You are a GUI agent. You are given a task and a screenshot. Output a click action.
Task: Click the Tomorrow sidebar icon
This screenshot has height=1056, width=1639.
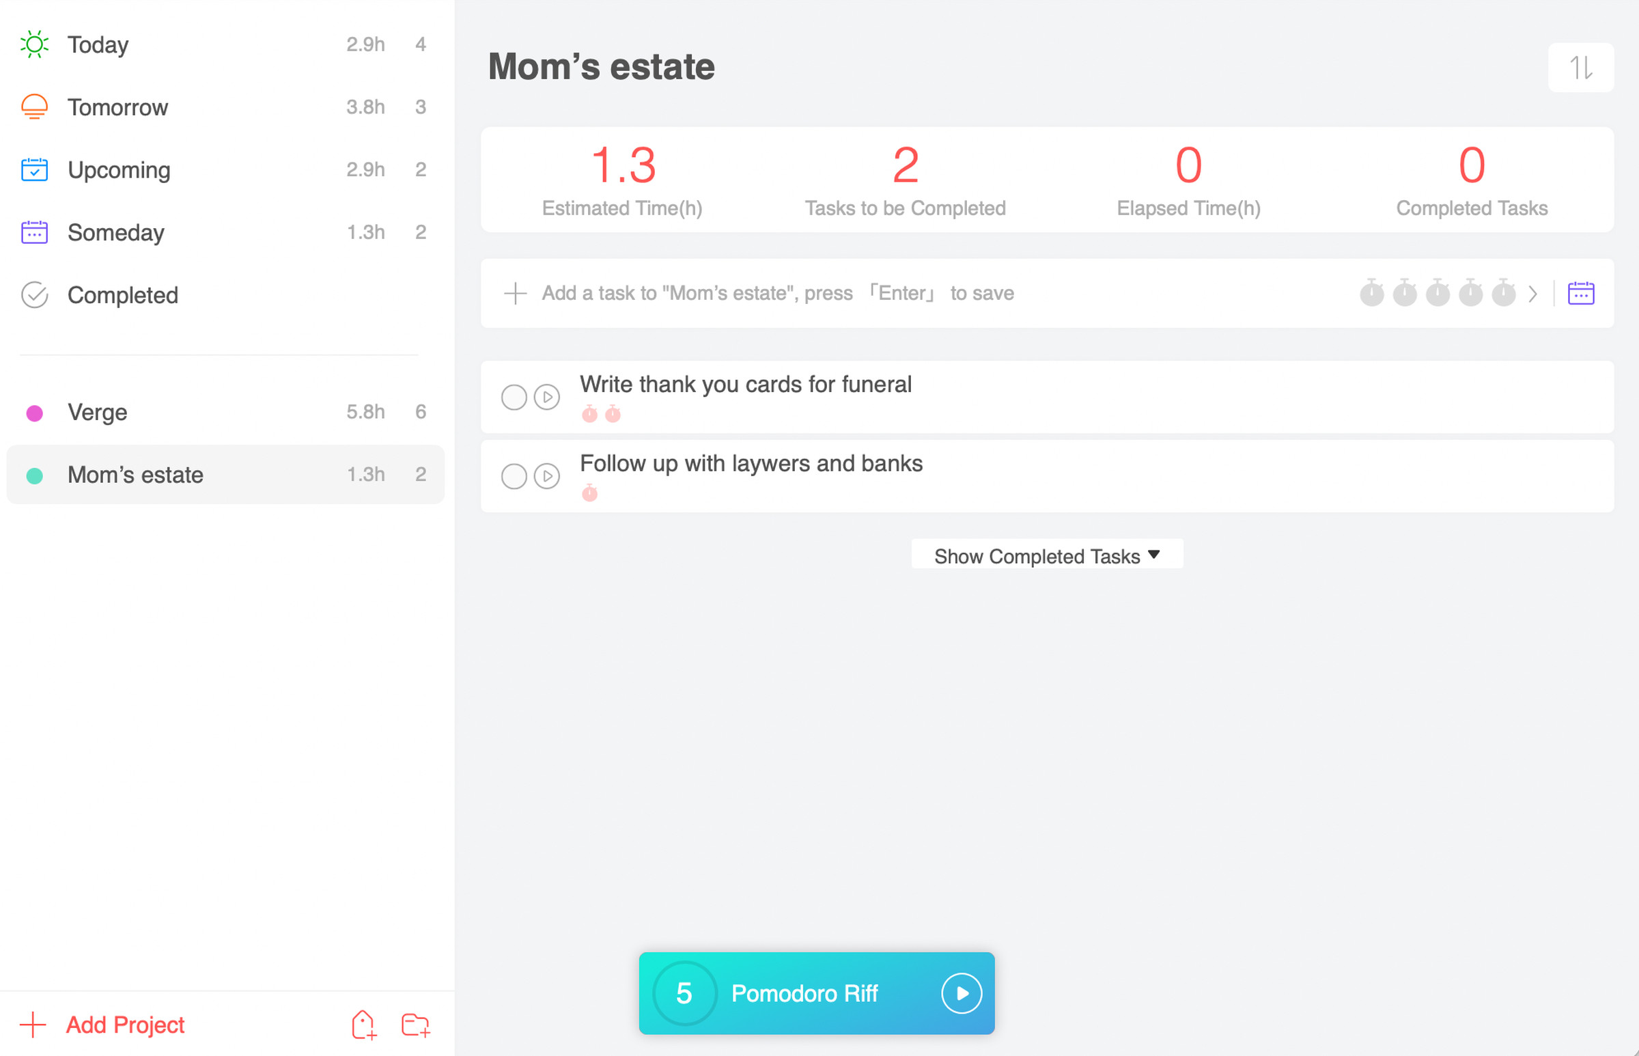pos(35,107)
